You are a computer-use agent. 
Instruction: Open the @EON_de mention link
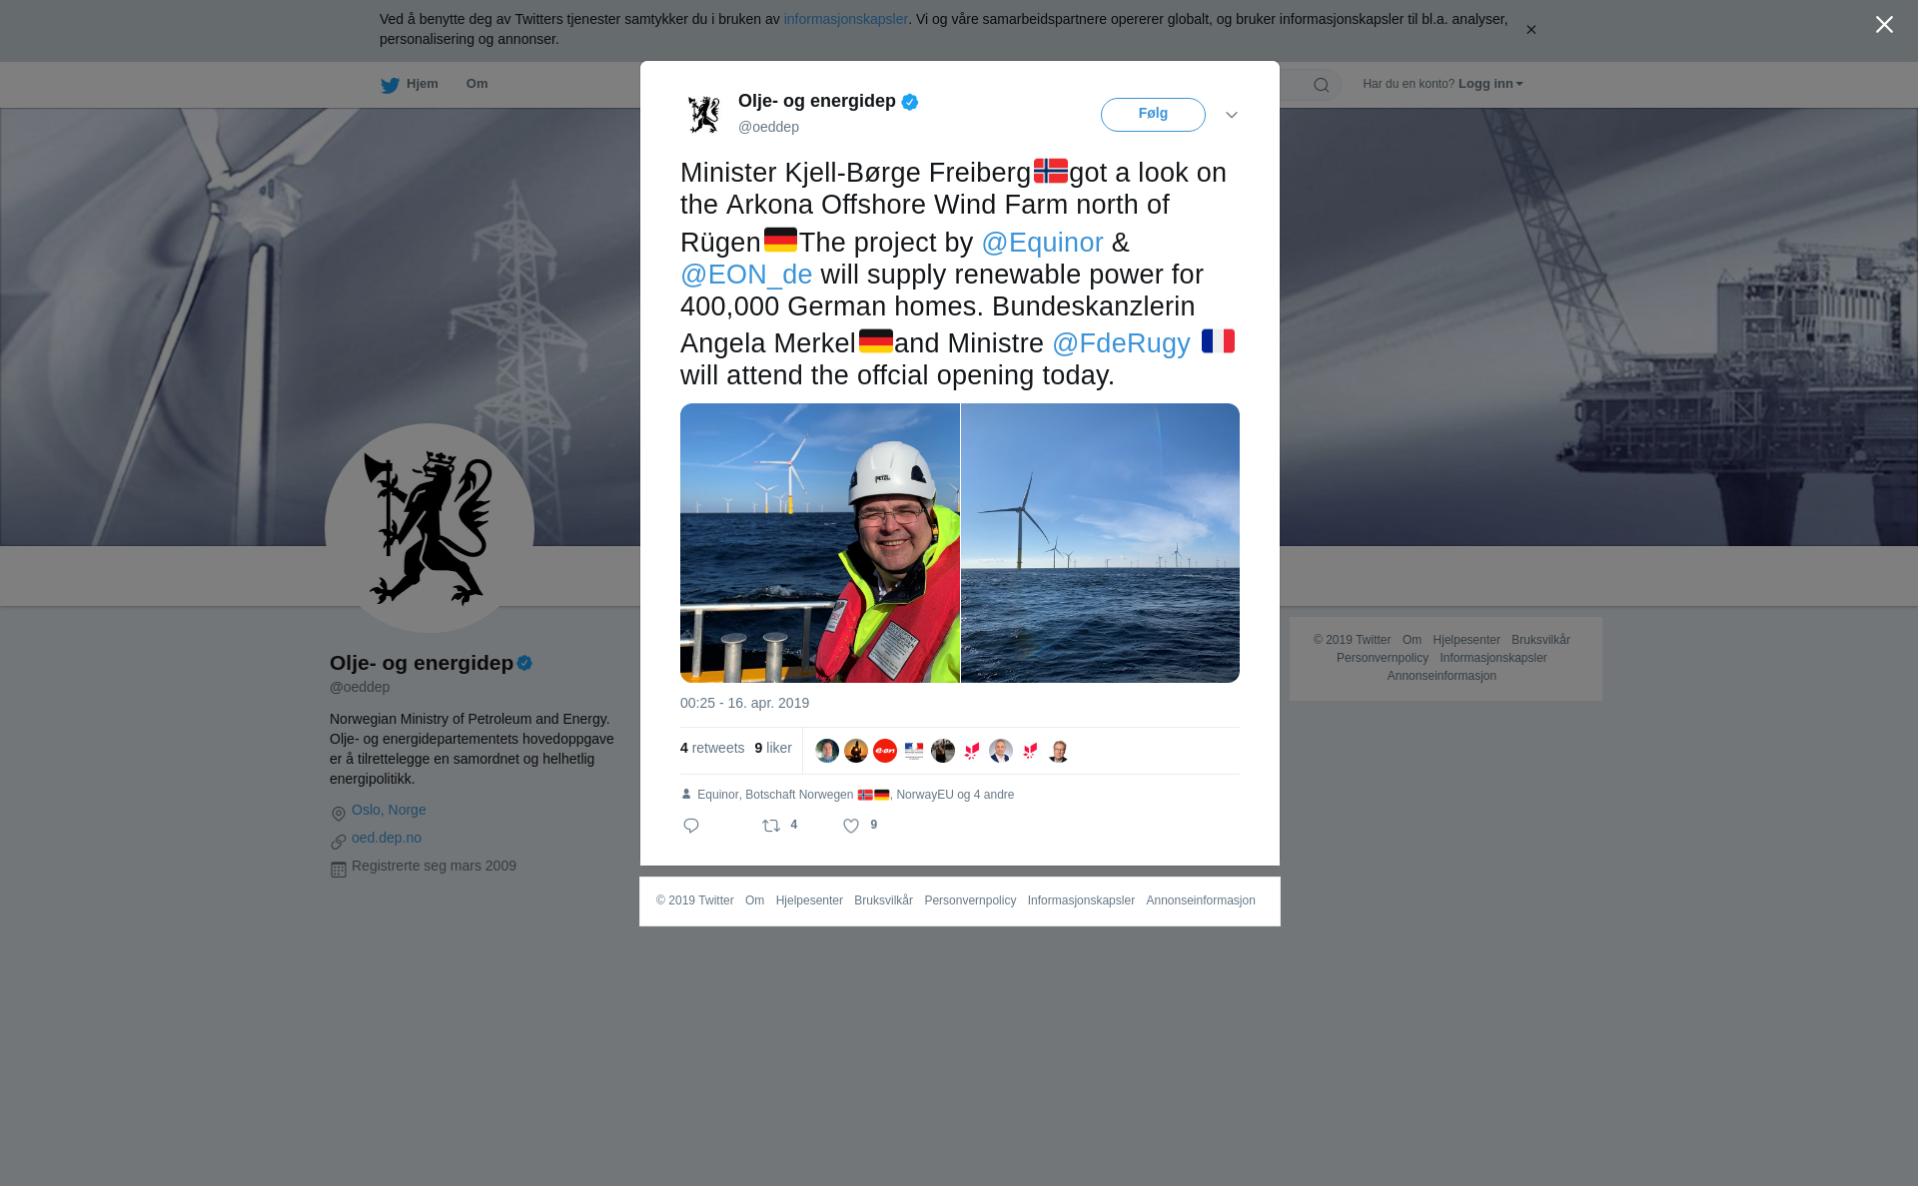point(746,275)
